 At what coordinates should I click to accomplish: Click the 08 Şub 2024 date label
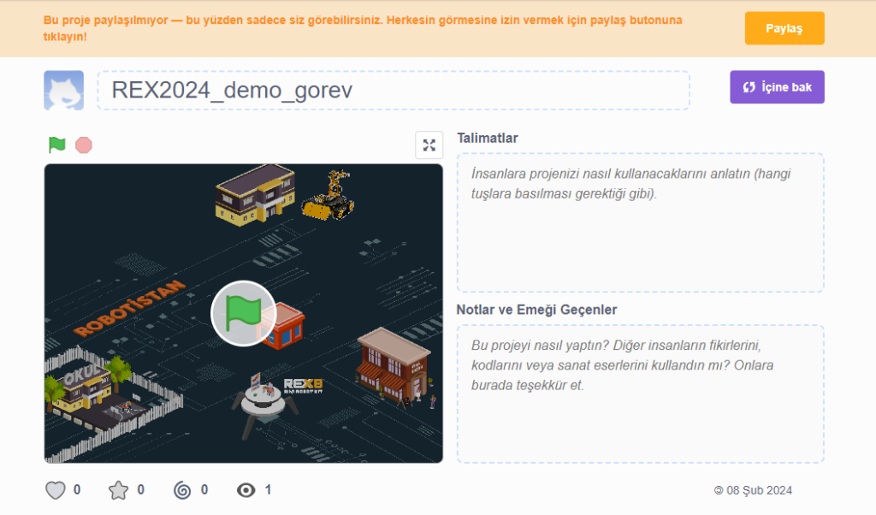753,490
